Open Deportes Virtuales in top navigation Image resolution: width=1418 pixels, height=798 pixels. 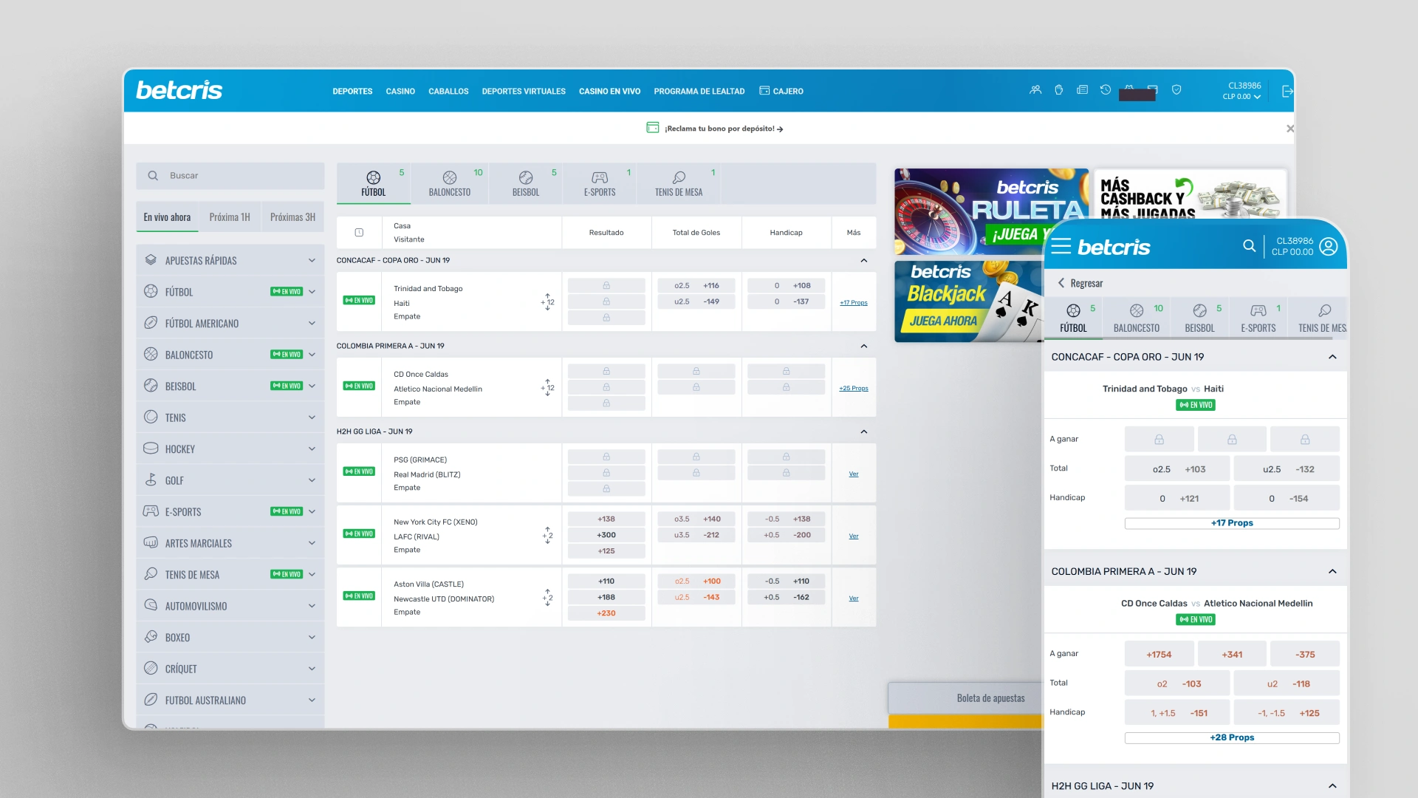point(524,92)
